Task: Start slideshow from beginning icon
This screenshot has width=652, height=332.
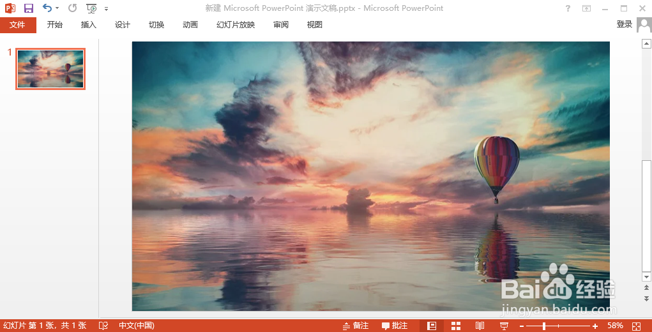Action: click(91, 8)
